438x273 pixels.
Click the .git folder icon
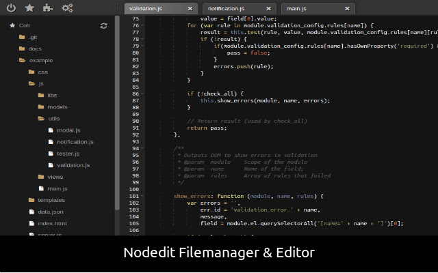click(22, 37)
